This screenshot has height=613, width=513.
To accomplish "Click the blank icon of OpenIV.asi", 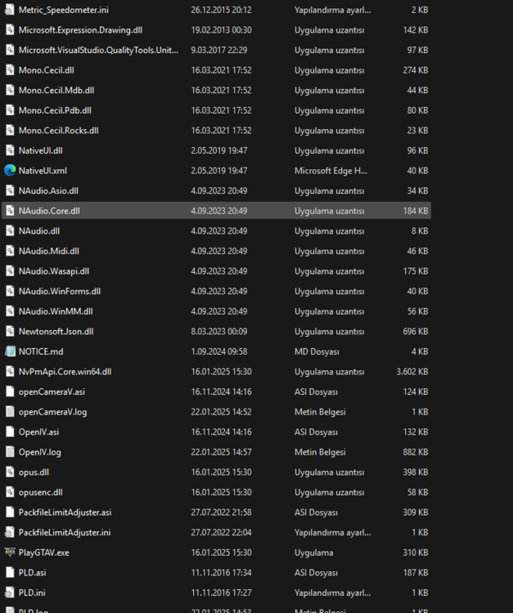I will [x=10, y=432].
